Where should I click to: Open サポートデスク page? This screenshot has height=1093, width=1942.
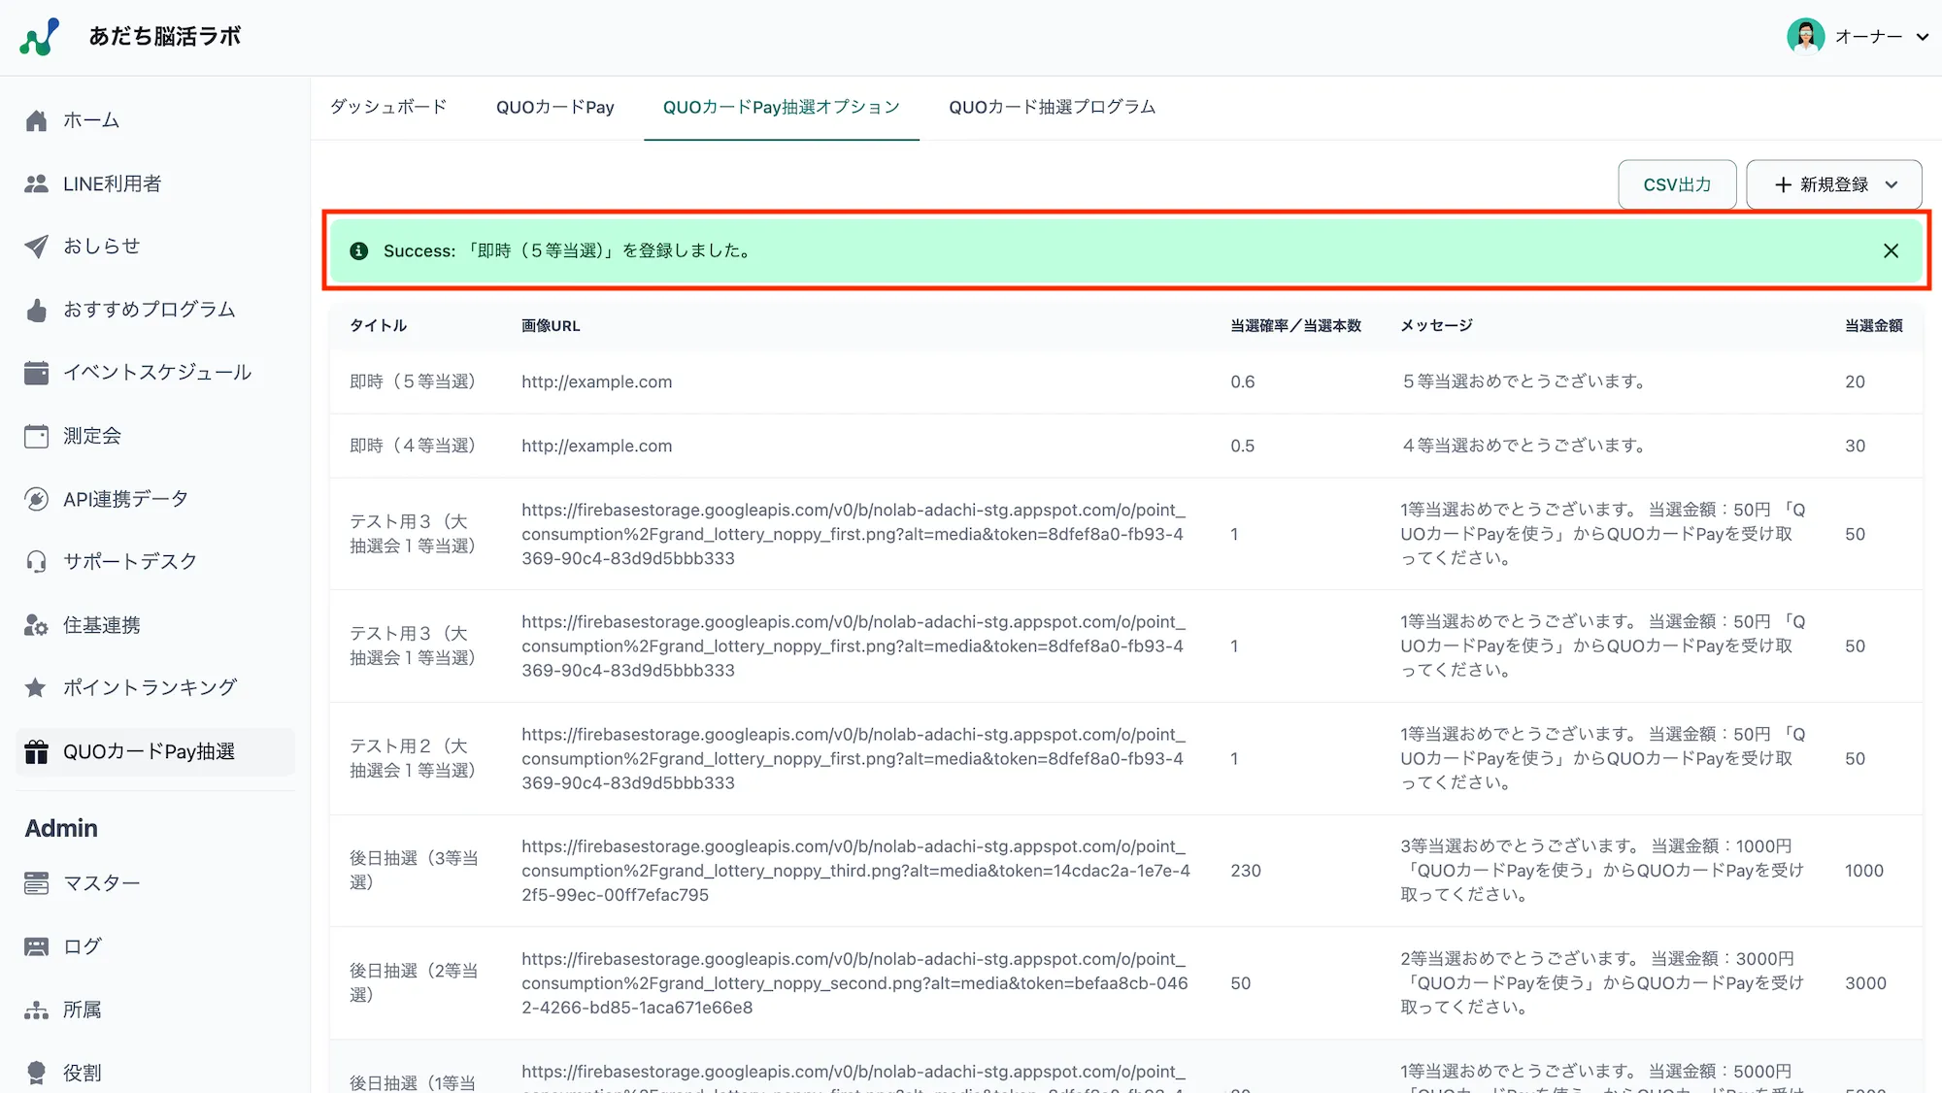155,561
